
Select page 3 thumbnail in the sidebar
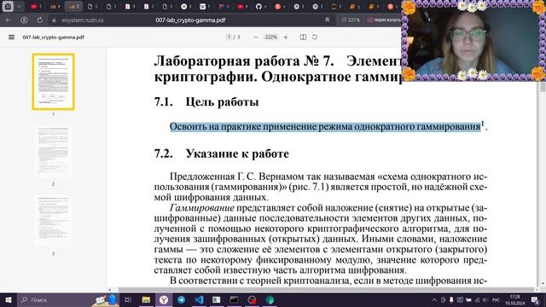[53, 221]
